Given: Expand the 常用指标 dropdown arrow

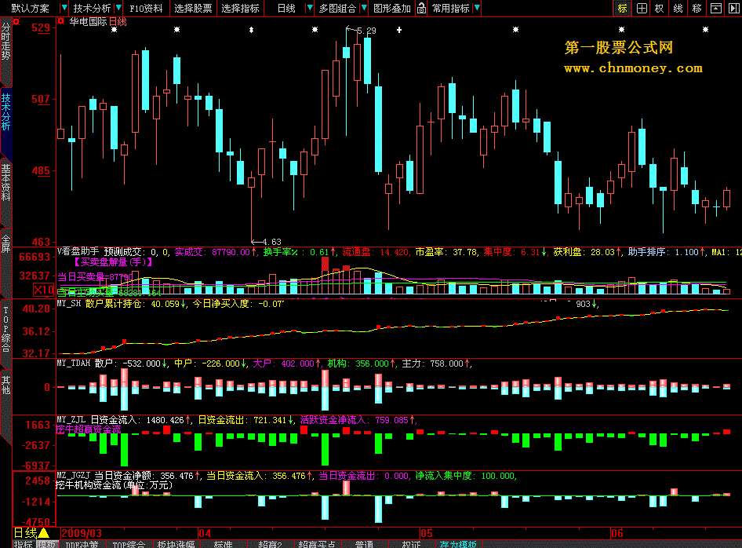Looking at the screenshot, I should click(477, 8).
